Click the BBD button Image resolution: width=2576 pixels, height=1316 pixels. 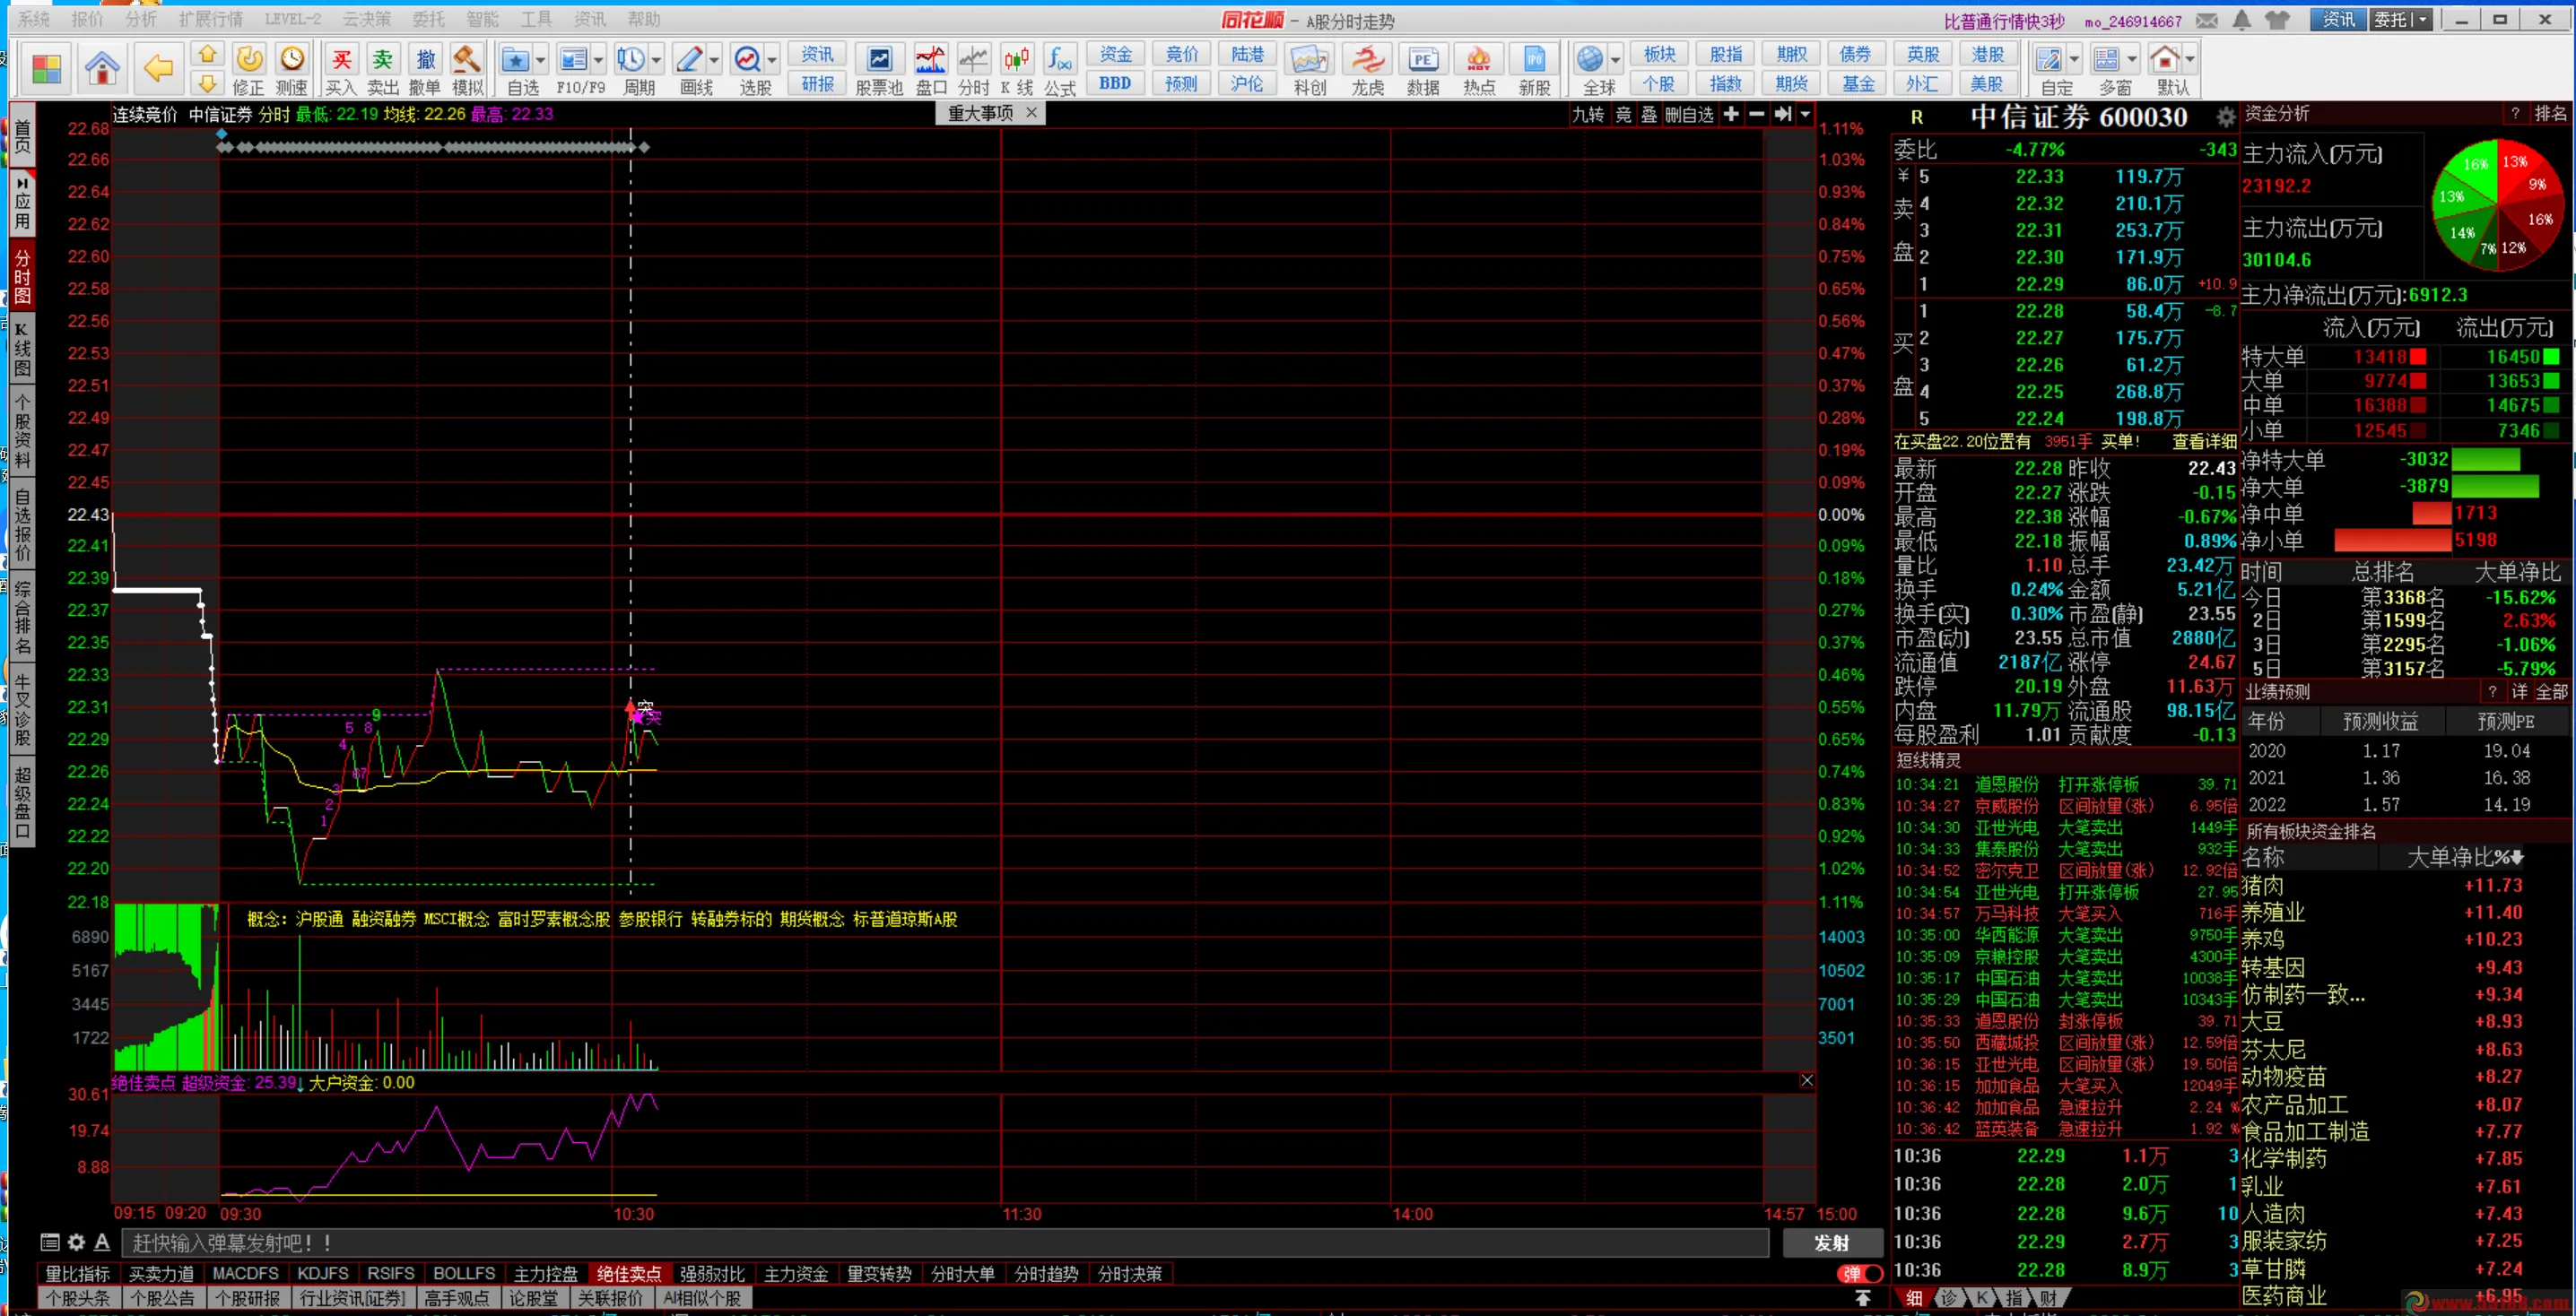pos(1115,84)
